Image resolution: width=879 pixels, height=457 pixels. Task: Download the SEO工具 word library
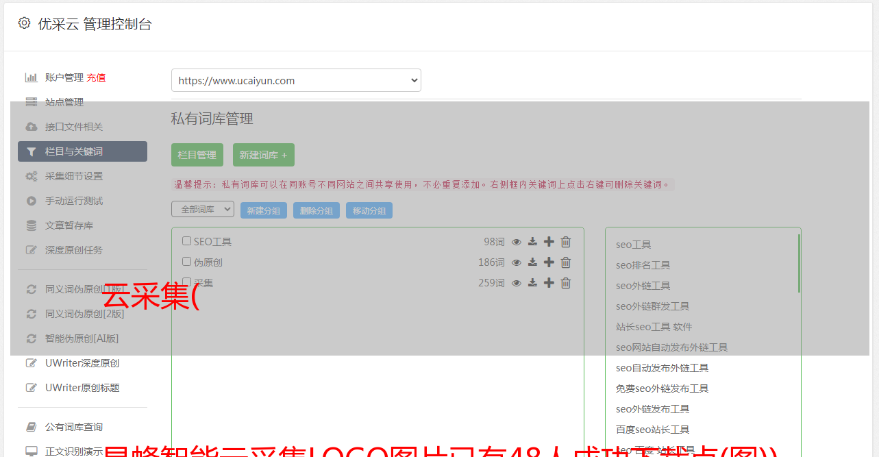click(x=532, y=242)
